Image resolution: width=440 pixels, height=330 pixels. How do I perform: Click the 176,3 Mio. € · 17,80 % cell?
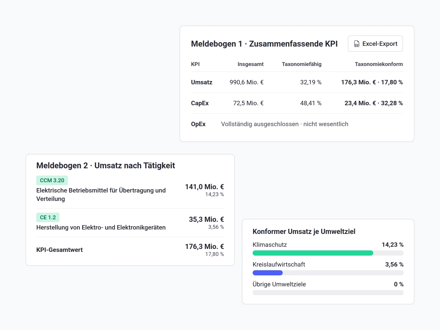click(372, 82)
